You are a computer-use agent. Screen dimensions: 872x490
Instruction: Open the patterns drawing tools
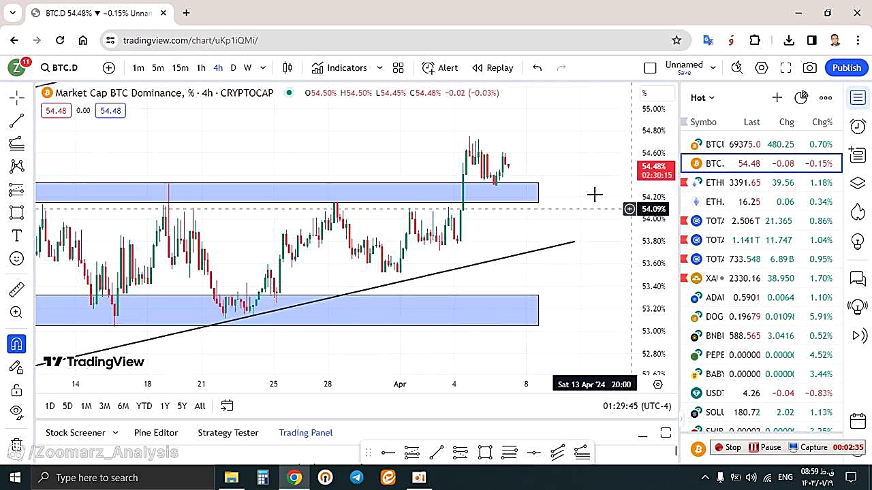click(17, 166)
